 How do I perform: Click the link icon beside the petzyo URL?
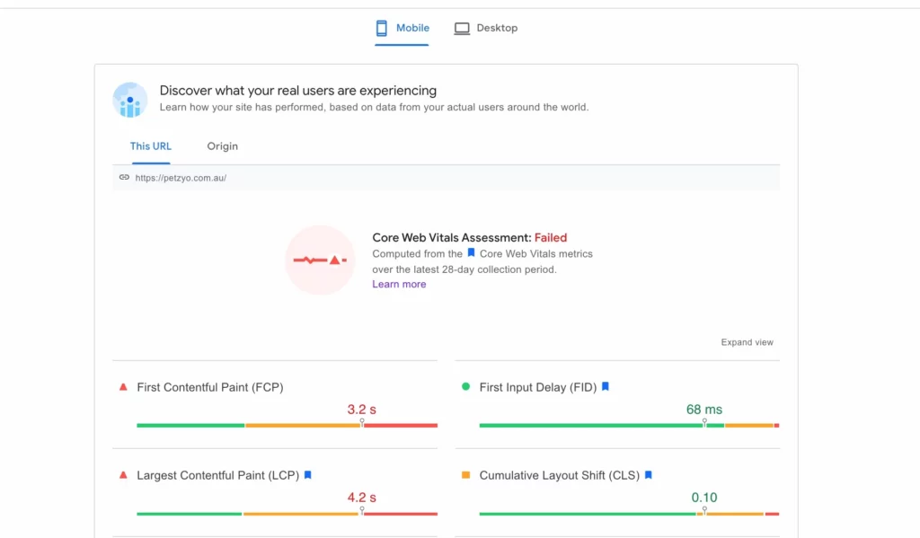[x=124, y=177]
